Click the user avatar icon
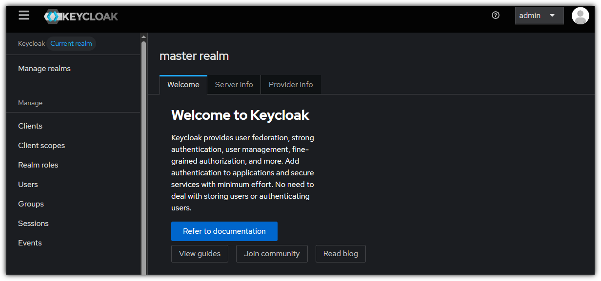601x281 pixels. point(581,16)
